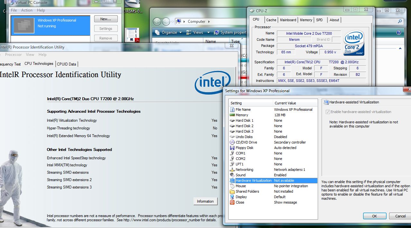
Task: Click the Explorer Back navigation arrow
Action: click(157, 22)
